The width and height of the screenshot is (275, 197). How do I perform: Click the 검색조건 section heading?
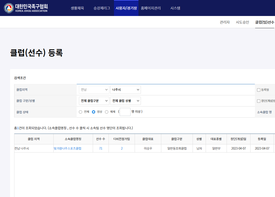coord(20,78)
